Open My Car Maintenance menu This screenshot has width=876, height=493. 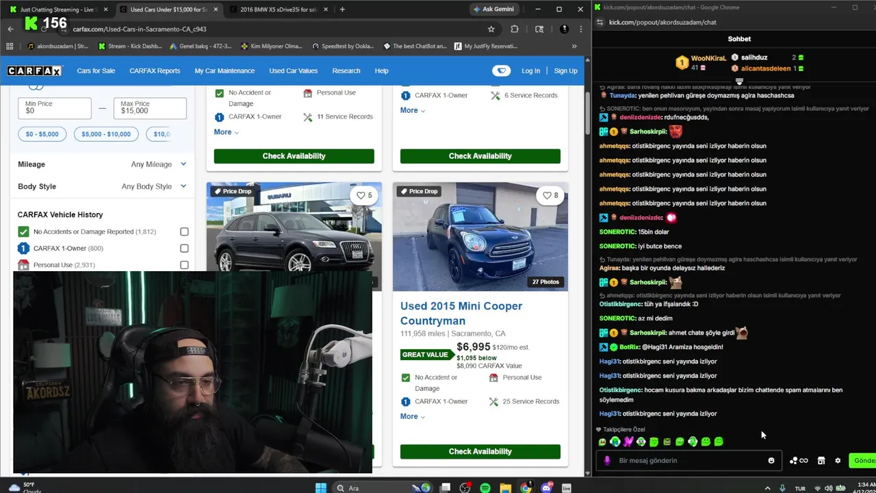pyautogui.click(x=224, y=71)
